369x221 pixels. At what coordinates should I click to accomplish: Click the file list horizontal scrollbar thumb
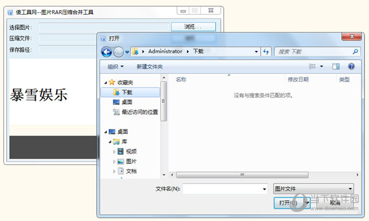(x=242, y=175)
